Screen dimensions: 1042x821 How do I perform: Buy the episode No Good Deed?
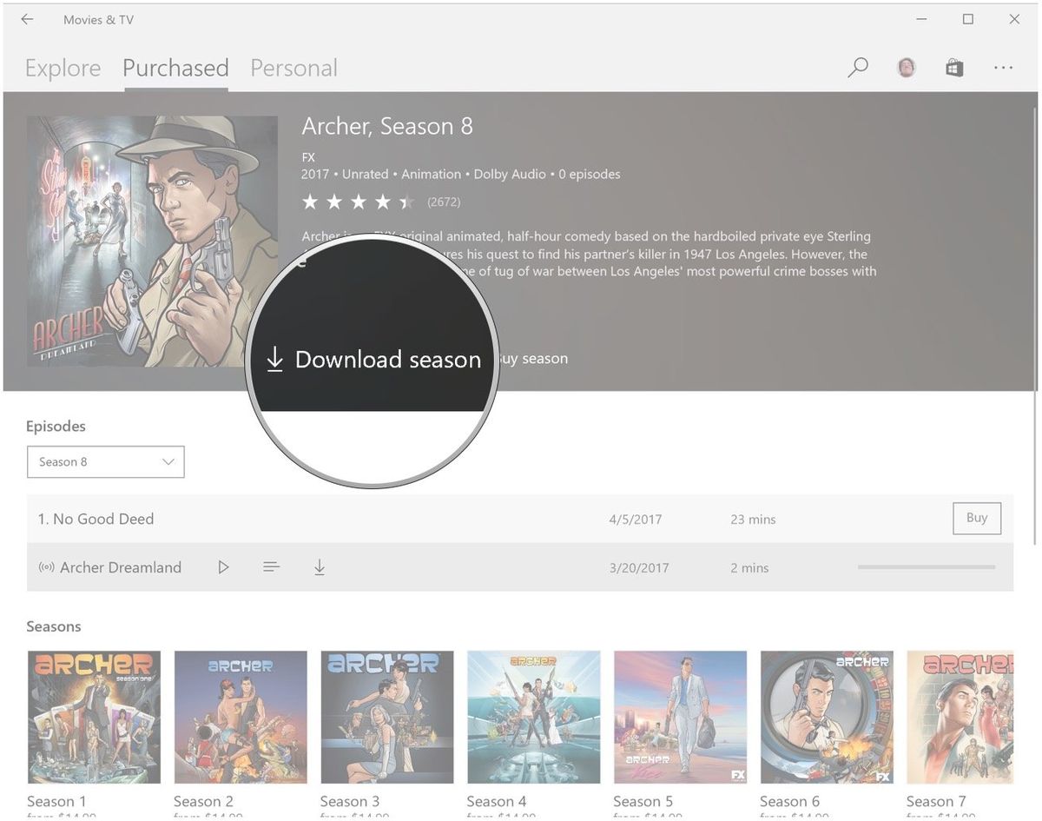[976, 518]
